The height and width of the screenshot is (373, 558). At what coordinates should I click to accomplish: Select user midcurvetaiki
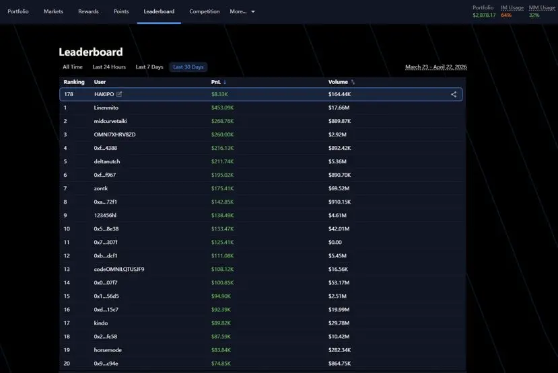tap(110, 121)
